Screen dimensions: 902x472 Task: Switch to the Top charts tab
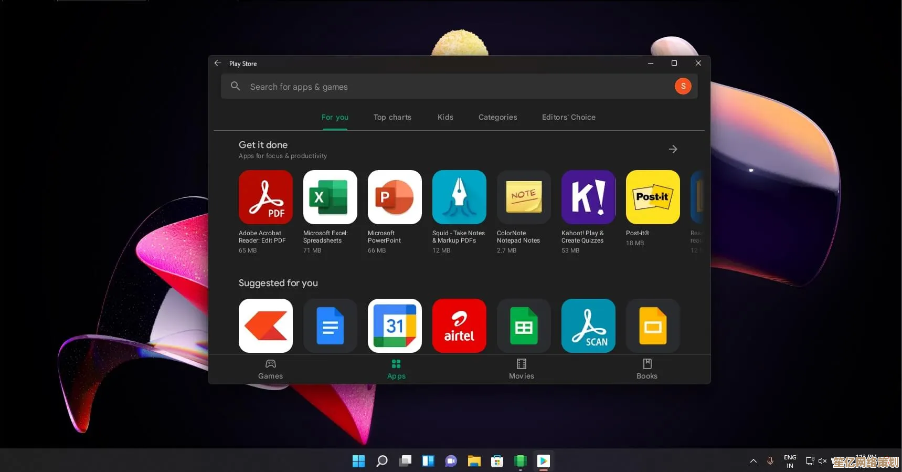[392, 117]
